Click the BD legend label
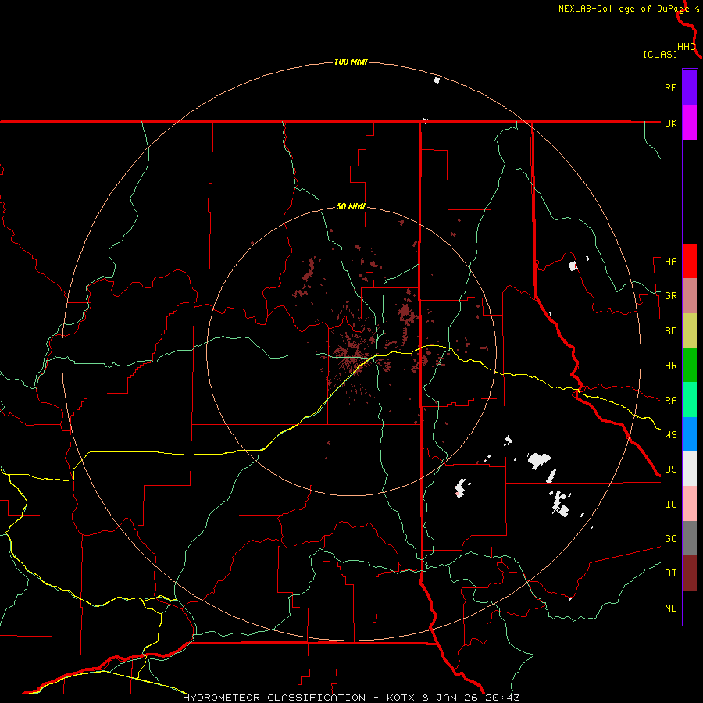This screenshot has height=703, width=703. click(670, 331)
